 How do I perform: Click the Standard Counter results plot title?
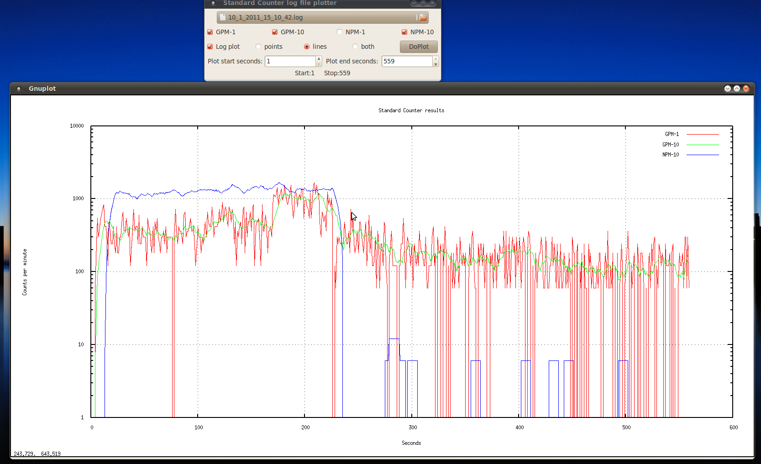pos(411,110)
